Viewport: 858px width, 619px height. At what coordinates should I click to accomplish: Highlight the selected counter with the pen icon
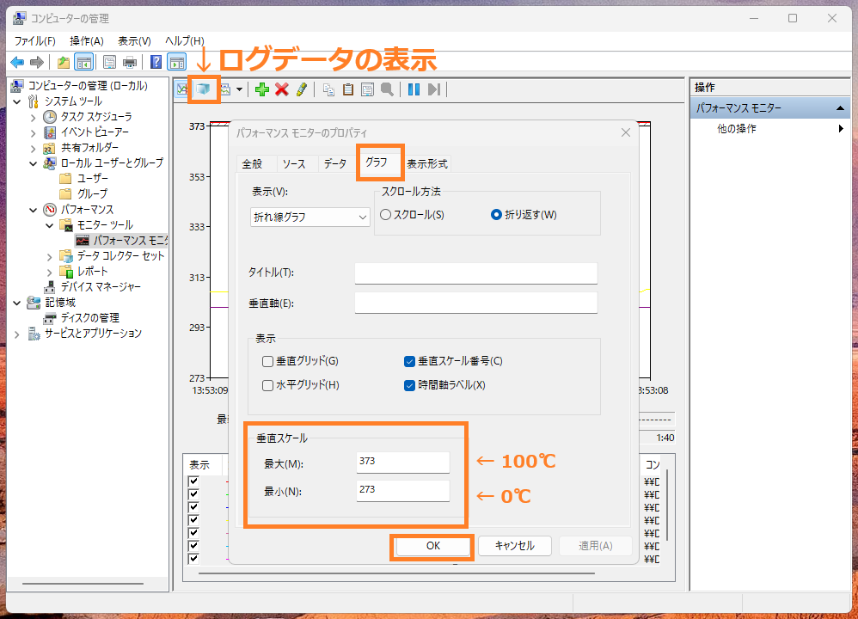click(302, 89)
